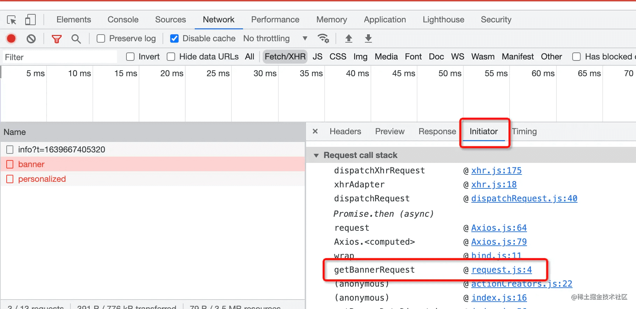Open network conditions Wi-Fi settings icon
Screen dimensions: 636x309
[x=323, y=38]
